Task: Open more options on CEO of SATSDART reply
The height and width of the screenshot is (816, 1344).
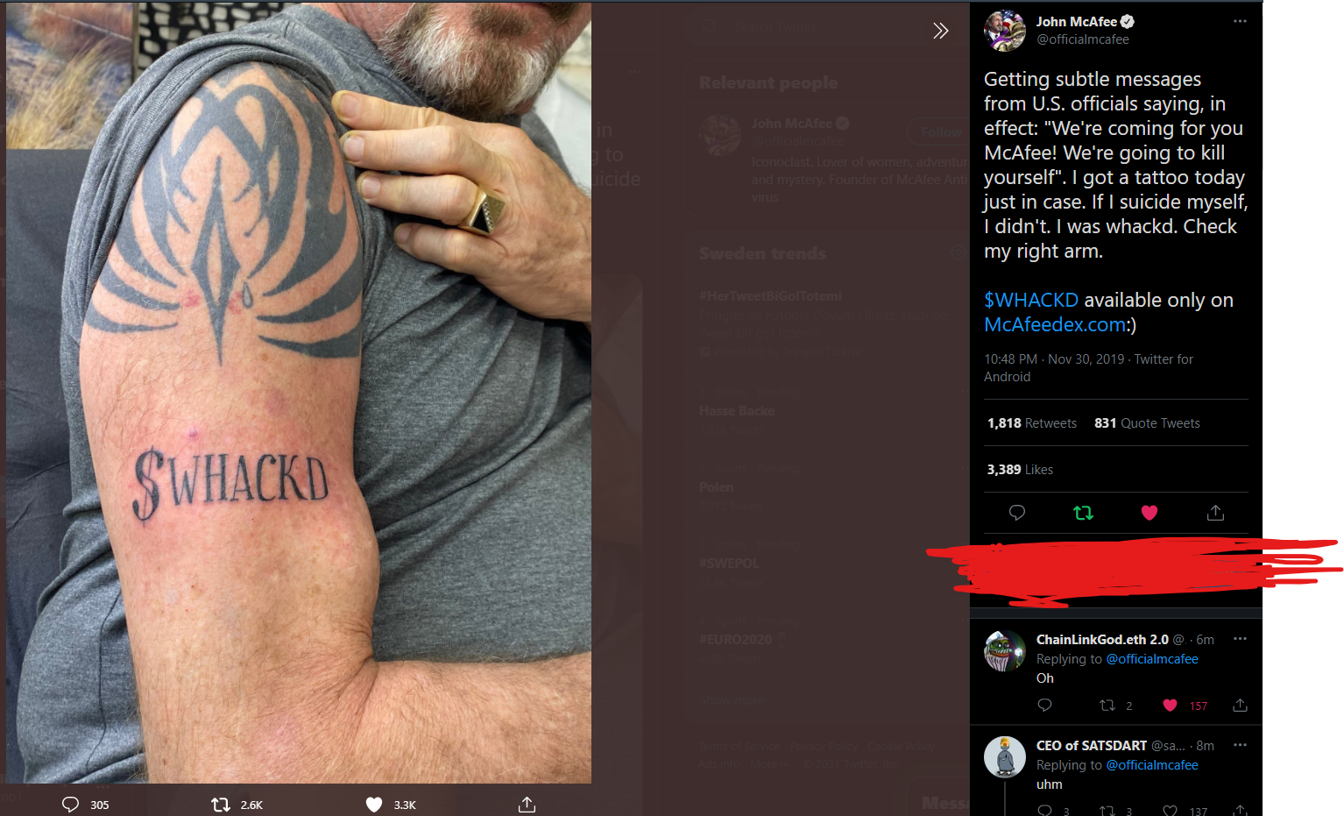Action: tap(1240, 745)
